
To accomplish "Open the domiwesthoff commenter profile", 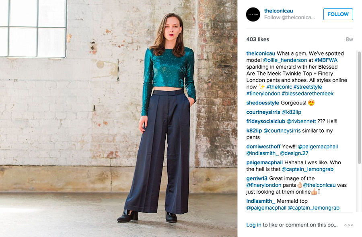I will 263,147.
